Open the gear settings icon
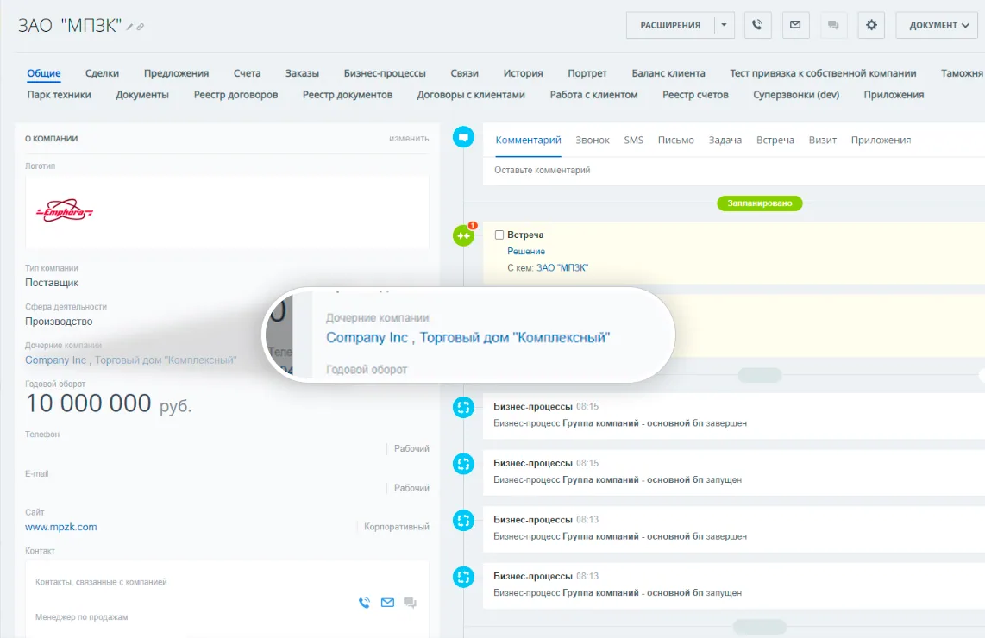 tap(871, 25)
